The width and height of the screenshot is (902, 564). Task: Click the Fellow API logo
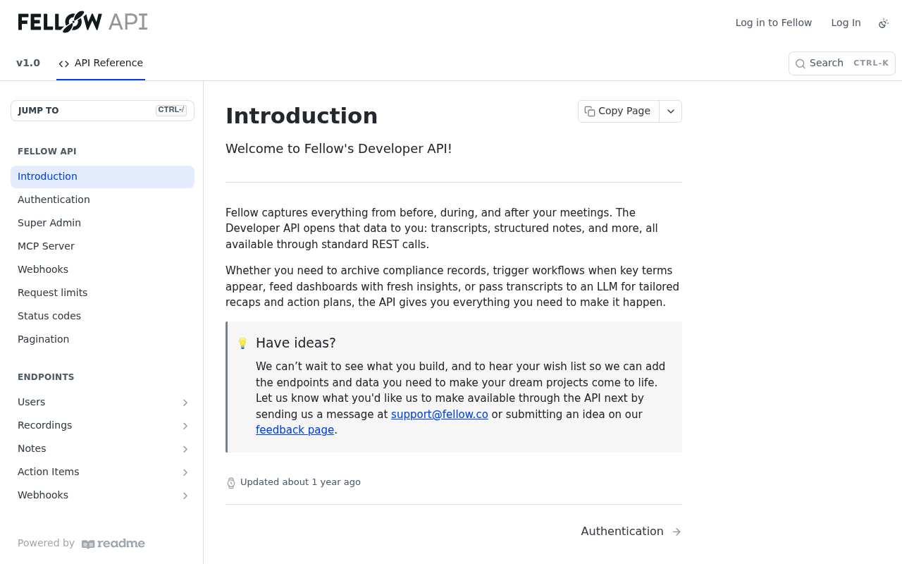pyautogui.click(x=83, y=22)
